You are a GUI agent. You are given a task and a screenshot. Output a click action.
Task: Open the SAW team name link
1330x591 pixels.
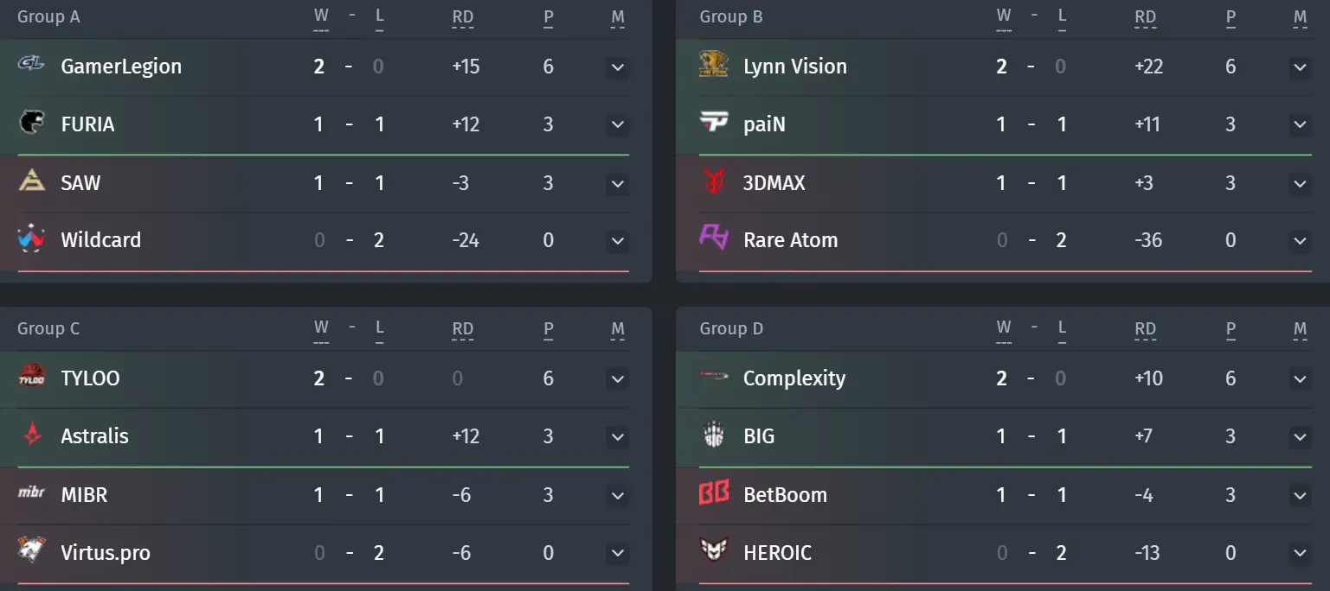click(80, 182)
